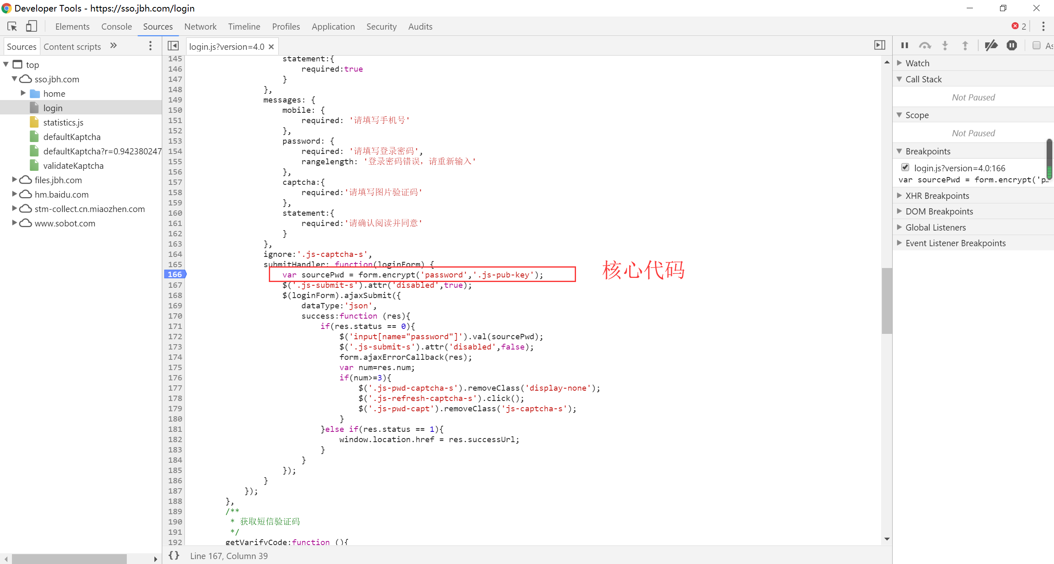Click the code editor vertical scrollbar thumb
This screenshot has width=1054, height=564.
pyautogui.click(x=886, y=301)
